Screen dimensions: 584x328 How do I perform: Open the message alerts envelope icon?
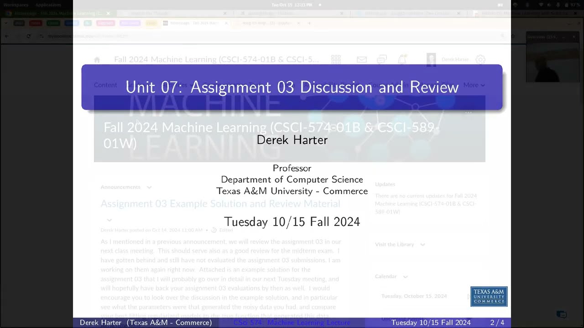tap(362, 60)
